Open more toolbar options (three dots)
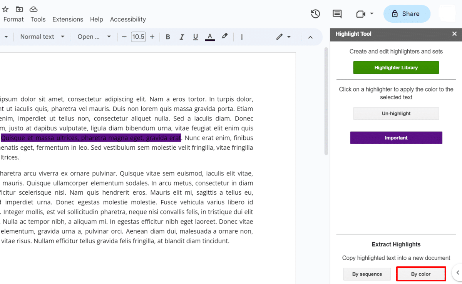462x284 pixels. 242,37
